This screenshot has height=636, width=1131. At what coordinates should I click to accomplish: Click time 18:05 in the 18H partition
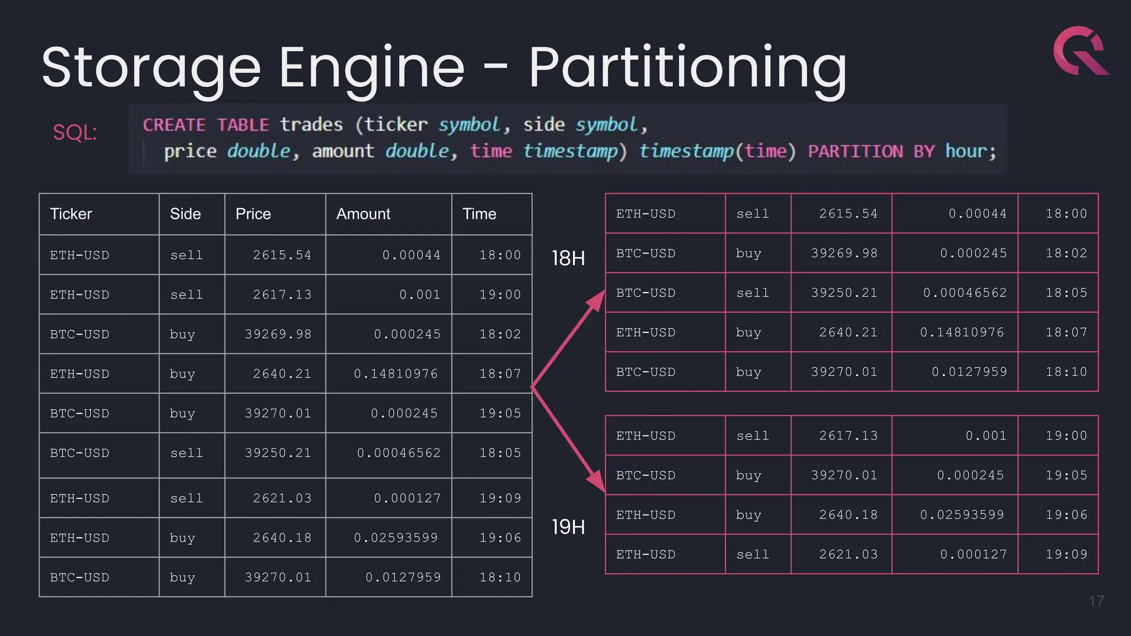(x=1066, y=293)
